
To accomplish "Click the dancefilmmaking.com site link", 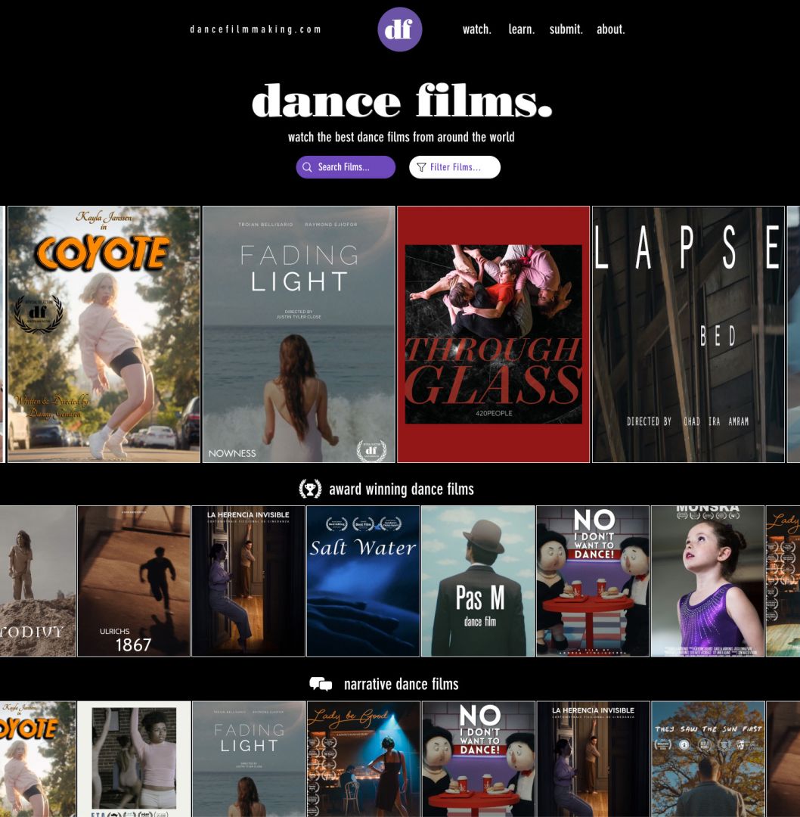I will 256,30.
